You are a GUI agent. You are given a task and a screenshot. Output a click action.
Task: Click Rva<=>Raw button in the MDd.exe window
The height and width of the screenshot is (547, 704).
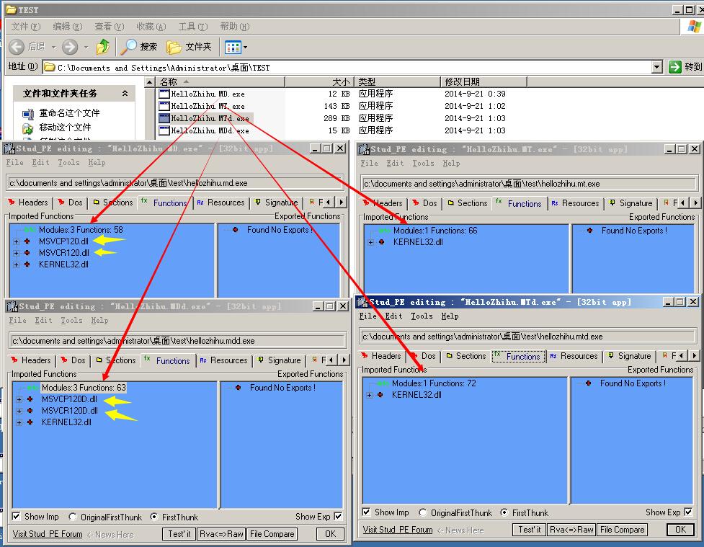pos(221,534)
